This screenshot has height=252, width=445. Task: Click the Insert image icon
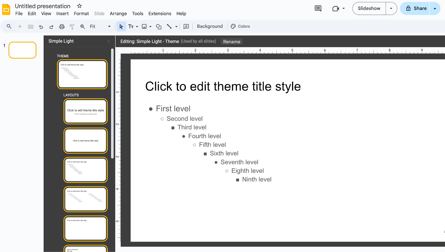pyautogui.click(x=144, y=26)
